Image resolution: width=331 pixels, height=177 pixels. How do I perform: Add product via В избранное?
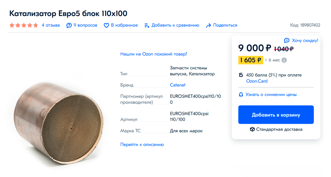click(124, 25)
